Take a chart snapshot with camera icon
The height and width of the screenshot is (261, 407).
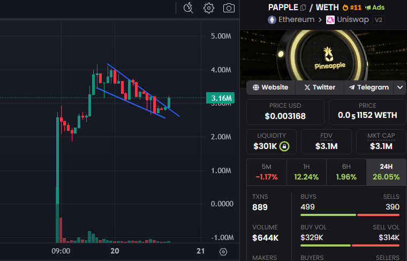point(229,8)
